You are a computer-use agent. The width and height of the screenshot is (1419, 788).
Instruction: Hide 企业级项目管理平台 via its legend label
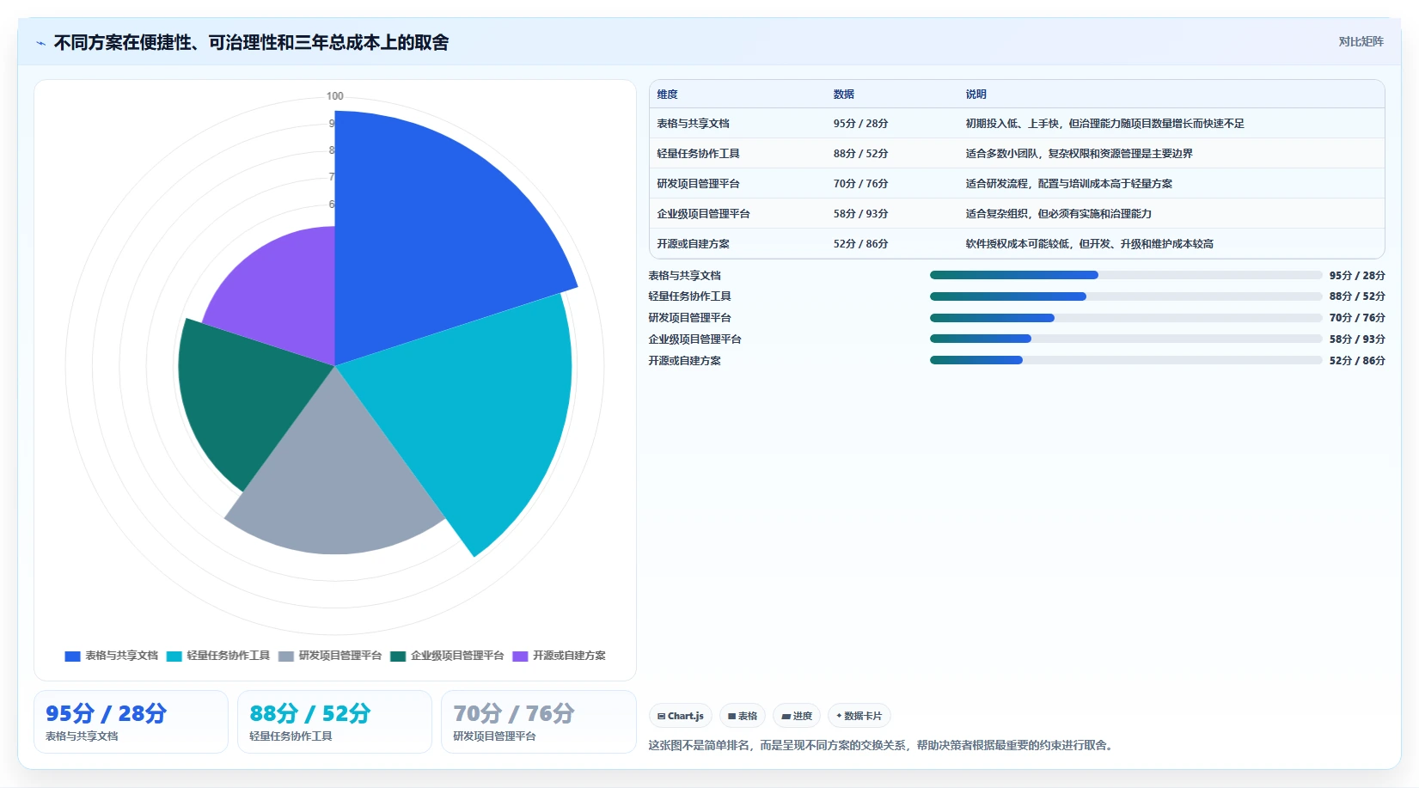tap(457, 656)
